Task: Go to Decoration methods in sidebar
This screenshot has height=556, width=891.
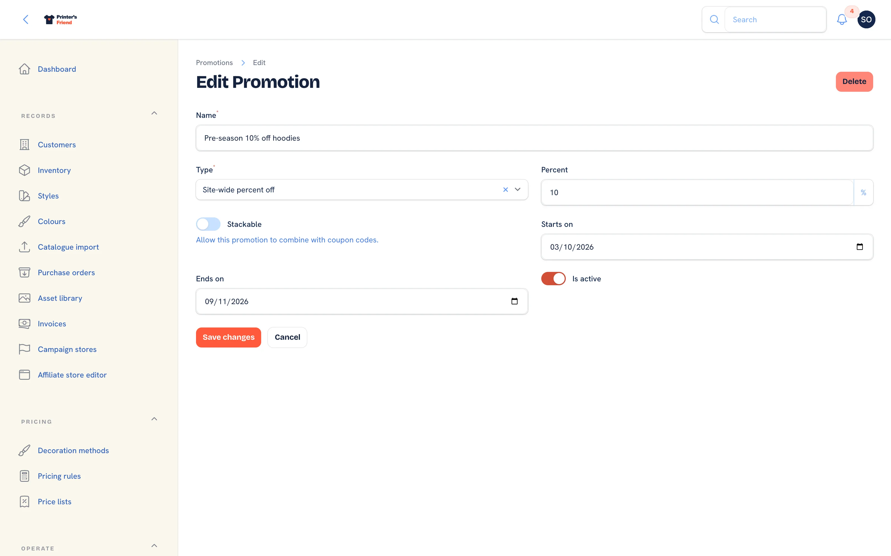Action: coord(73,450)
